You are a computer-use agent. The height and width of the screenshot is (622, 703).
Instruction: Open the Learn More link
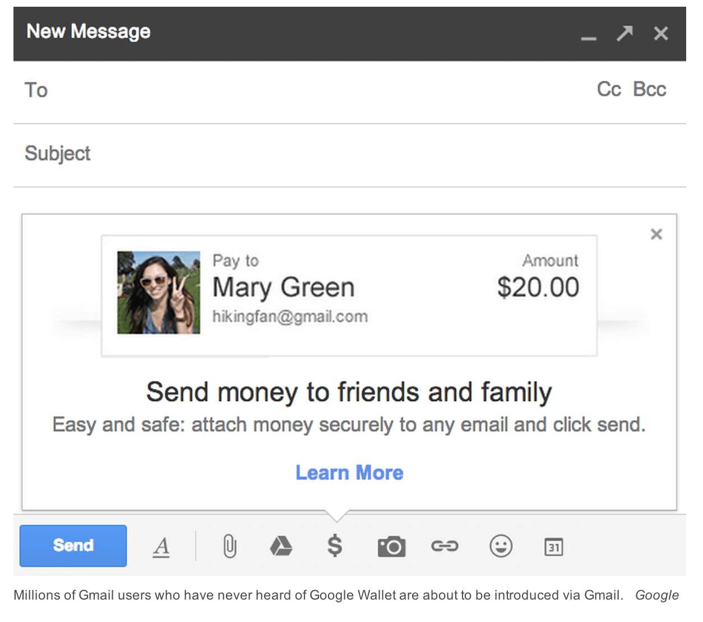[x=349, y=472]
